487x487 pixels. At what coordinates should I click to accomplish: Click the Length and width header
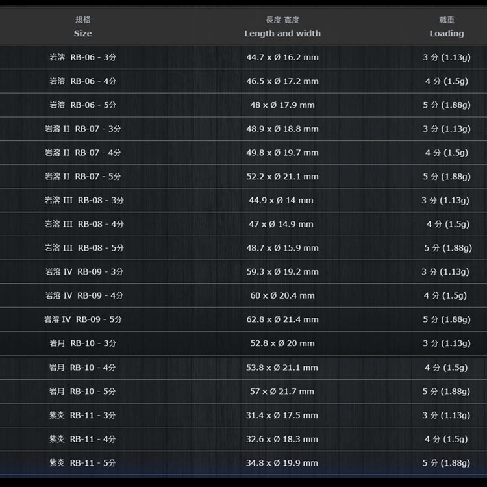tap(282, 33)
